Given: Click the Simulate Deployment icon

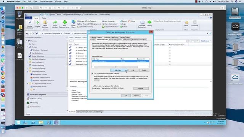Looking at the screenshot, I should (142, 22).
